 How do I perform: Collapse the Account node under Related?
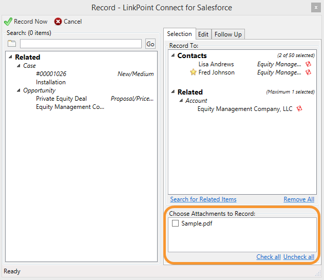(181, 101)
